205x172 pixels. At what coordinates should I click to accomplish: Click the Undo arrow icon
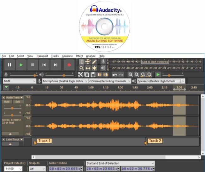(115, 75)
